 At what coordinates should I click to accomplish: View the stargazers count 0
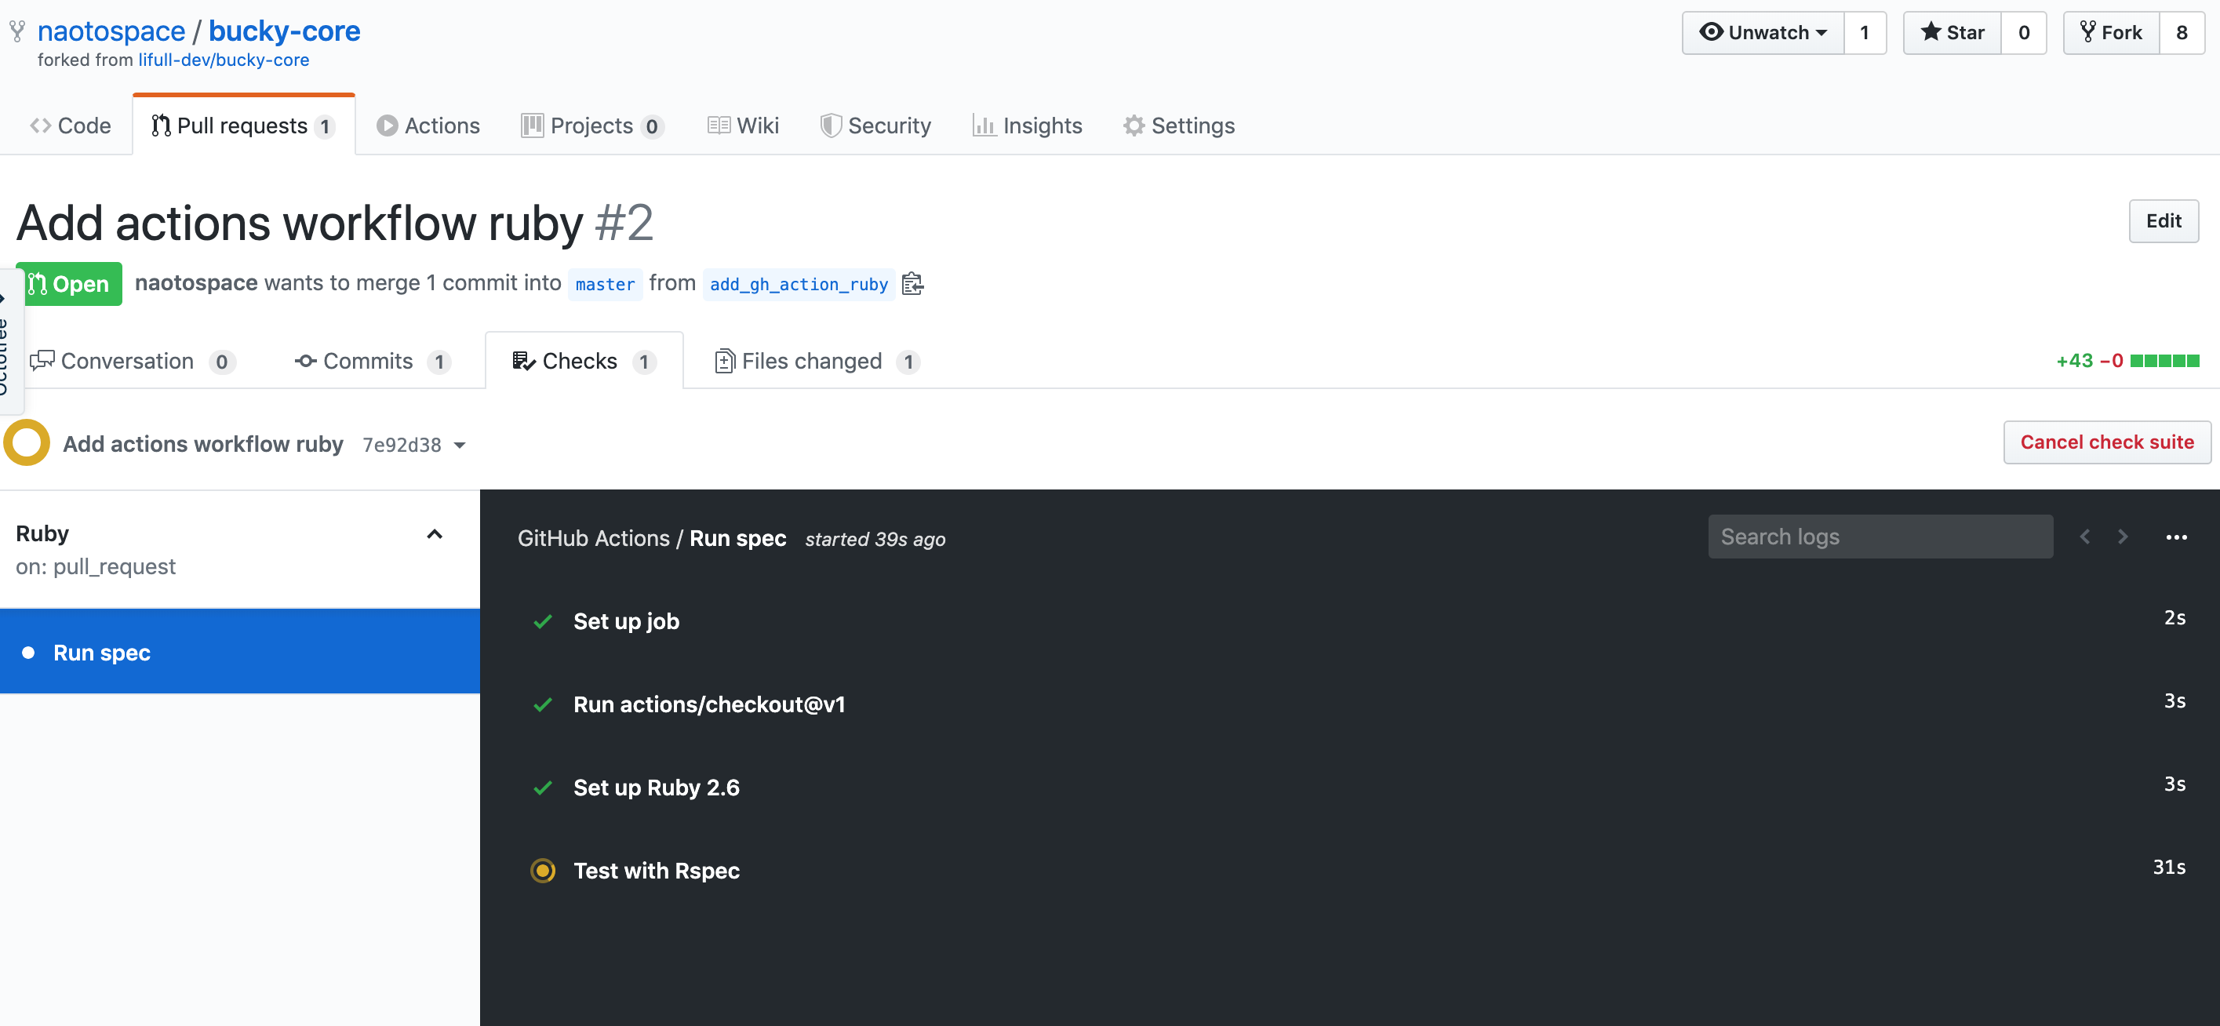click(2024, 33)
